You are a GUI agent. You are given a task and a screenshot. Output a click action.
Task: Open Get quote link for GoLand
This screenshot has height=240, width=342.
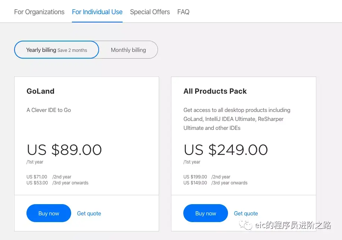coord(89,213)
